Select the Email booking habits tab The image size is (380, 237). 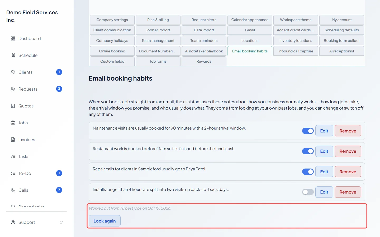click(250, 51)
